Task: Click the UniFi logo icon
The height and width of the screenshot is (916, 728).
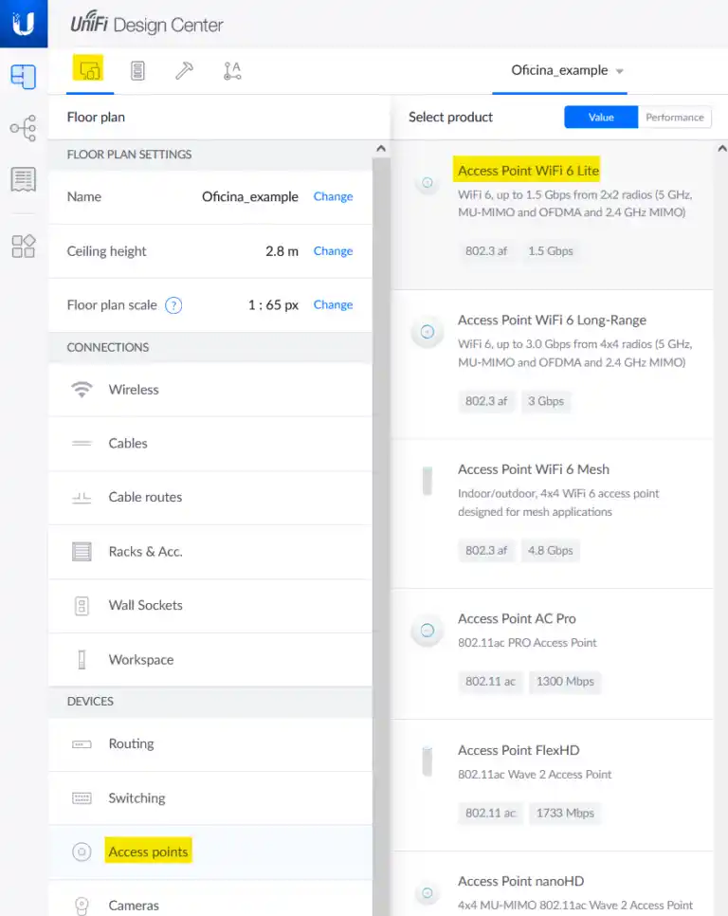Action: click(24, 24)
